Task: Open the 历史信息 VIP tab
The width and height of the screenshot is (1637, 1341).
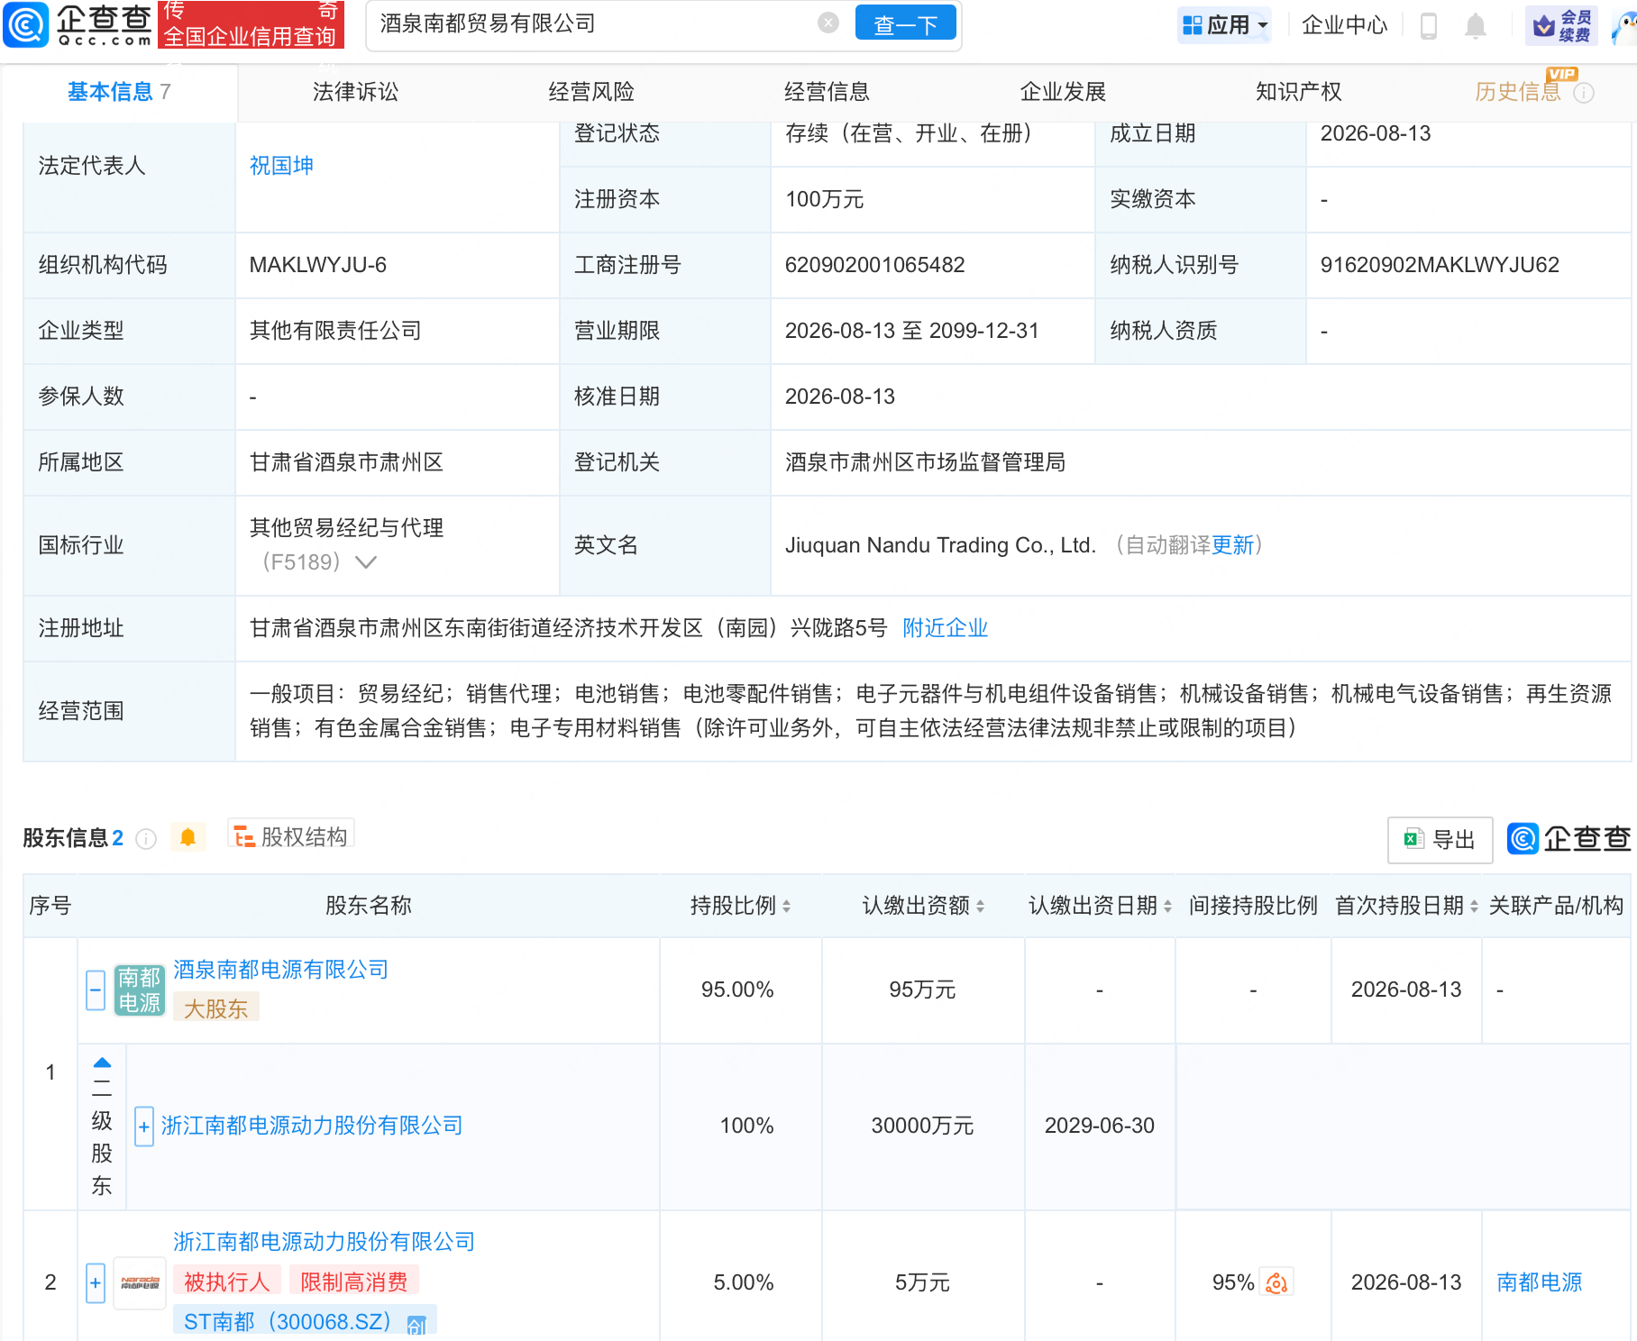Action: click(1518, 92)
